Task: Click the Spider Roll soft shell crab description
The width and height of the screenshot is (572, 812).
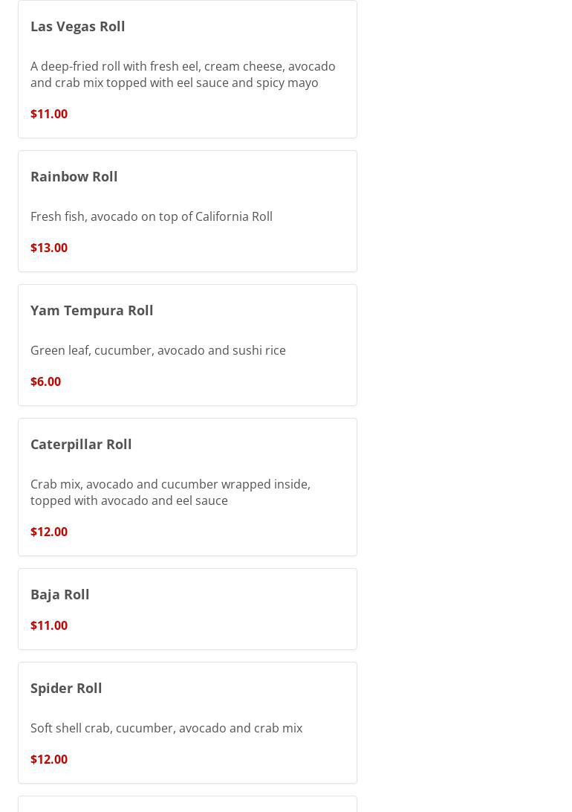Action: click(x=166, y=728)
